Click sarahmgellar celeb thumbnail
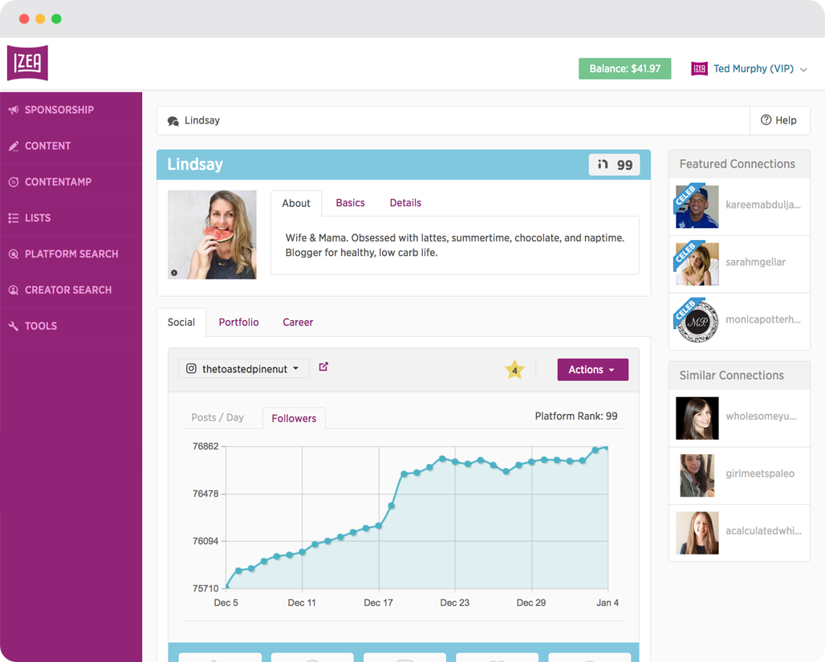Screen dimensions: 825x662 click(x=697, y=264)
